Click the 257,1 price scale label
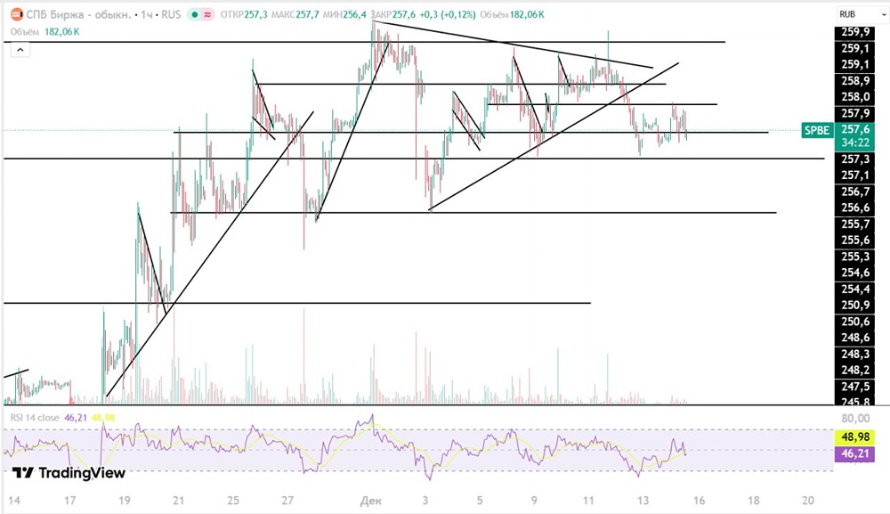 (x=855, y=175)
